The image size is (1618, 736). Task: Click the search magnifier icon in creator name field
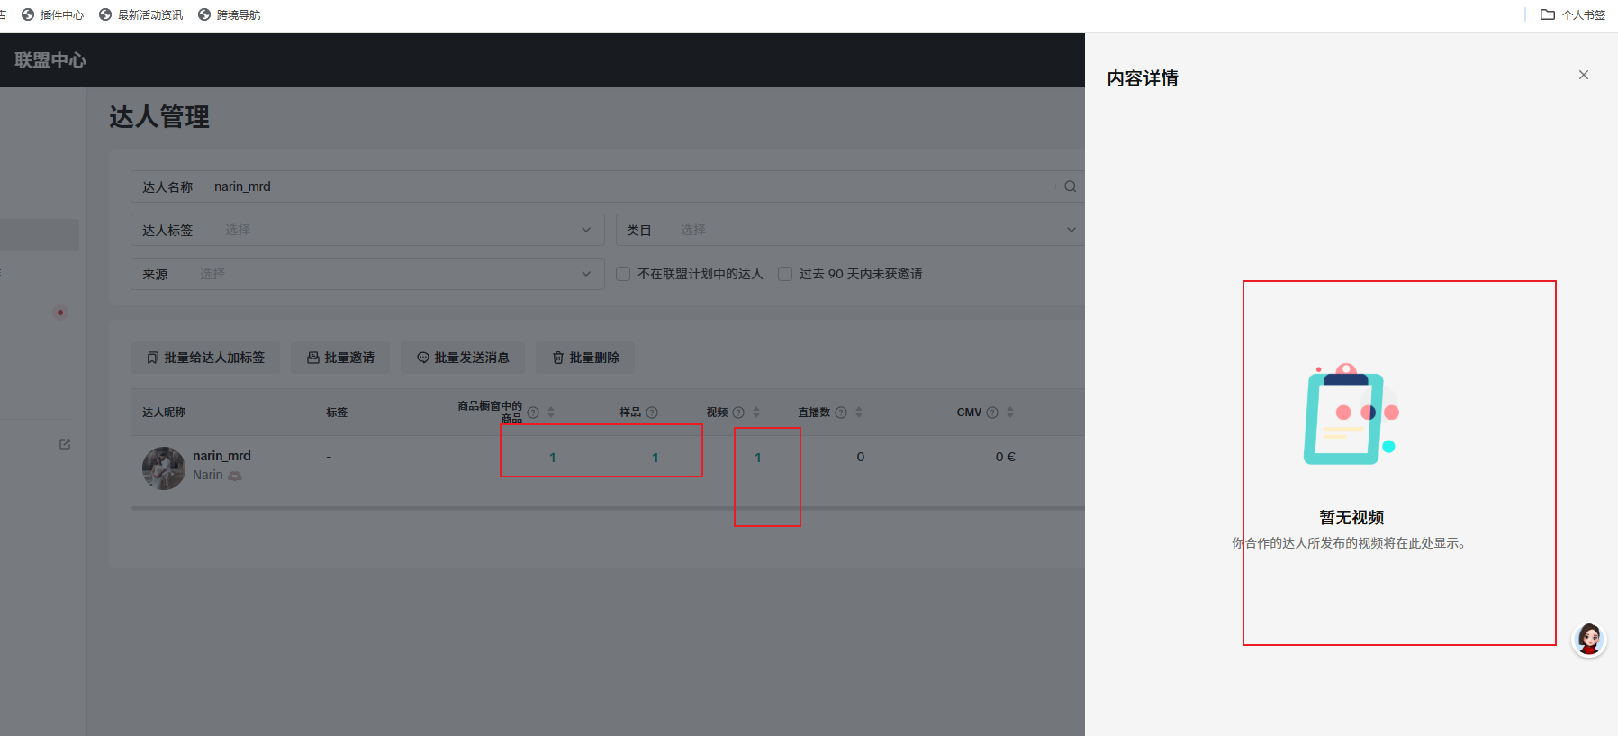pos(1070,186)
